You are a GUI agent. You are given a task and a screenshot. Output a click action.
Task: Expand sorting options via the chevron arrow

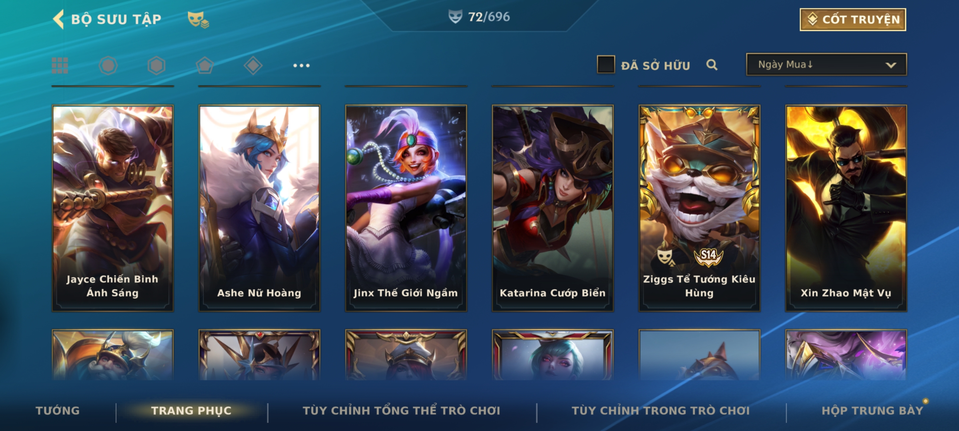pyautogui.click(x=891, y=65)
